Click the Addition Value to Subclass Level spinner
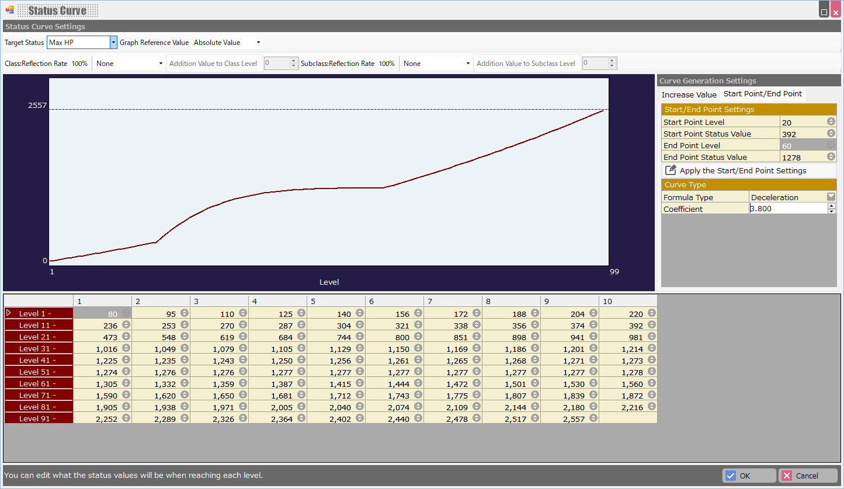 point(612,64)
